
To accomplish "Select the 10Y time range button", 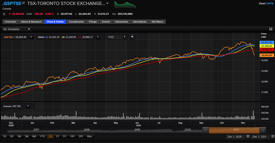I will pos(73,136).
